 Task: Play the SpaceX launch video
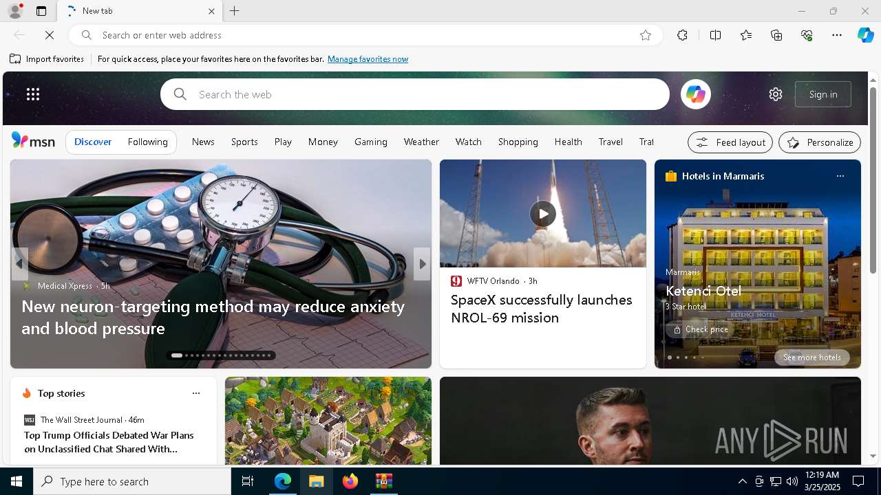pos(543,214)
